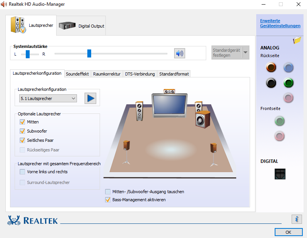Open the Standardformat tab
This screenshot has height=238, width=307.
174,74
